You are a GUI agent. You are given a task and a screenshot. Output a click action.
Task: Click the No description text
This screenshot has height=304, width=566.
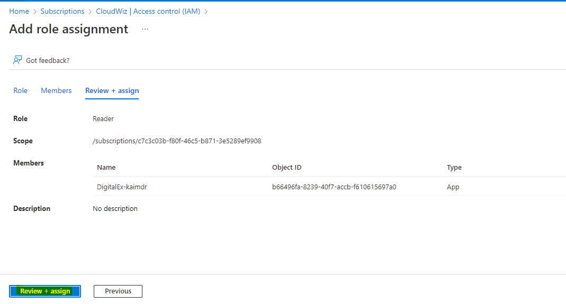[115, 209]
